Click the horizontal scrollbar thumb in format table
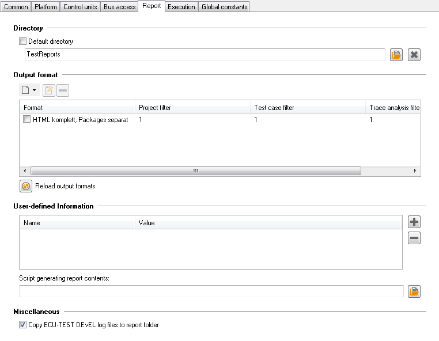 196,170
